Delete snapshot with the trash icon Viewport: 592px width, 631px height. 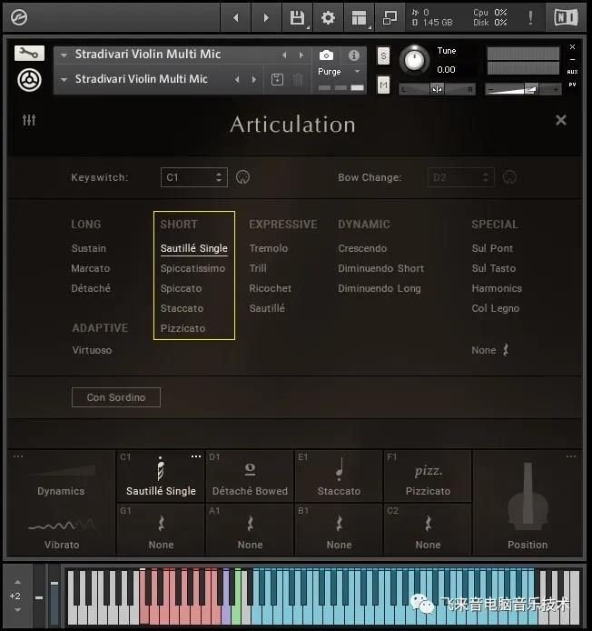pyautogui.click(x=298, y=79)
